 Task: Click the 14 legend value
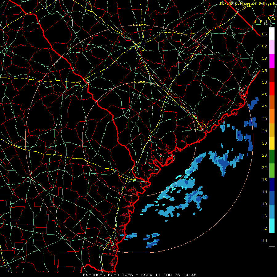pyautogui.click(x=264, y=192)
